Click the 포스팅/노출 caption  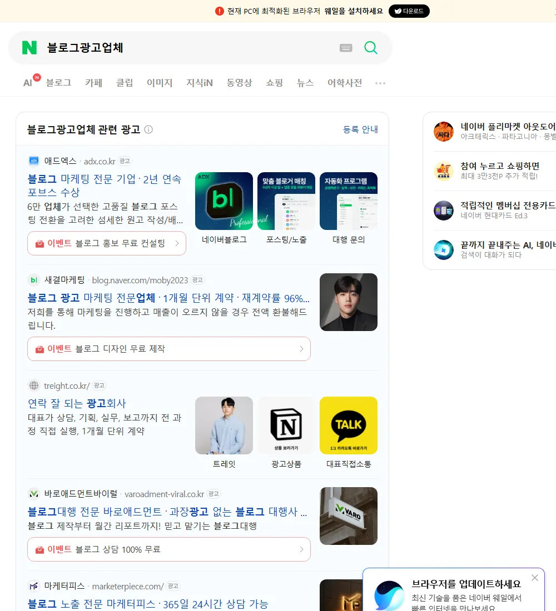286,239
